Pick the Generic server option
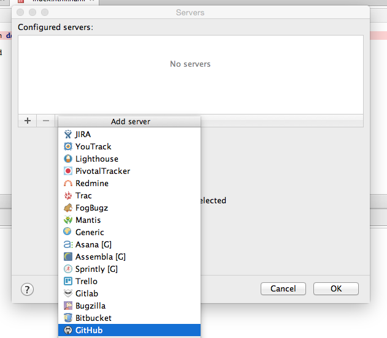This screenshot has height=338, width=387. point(129,232)
